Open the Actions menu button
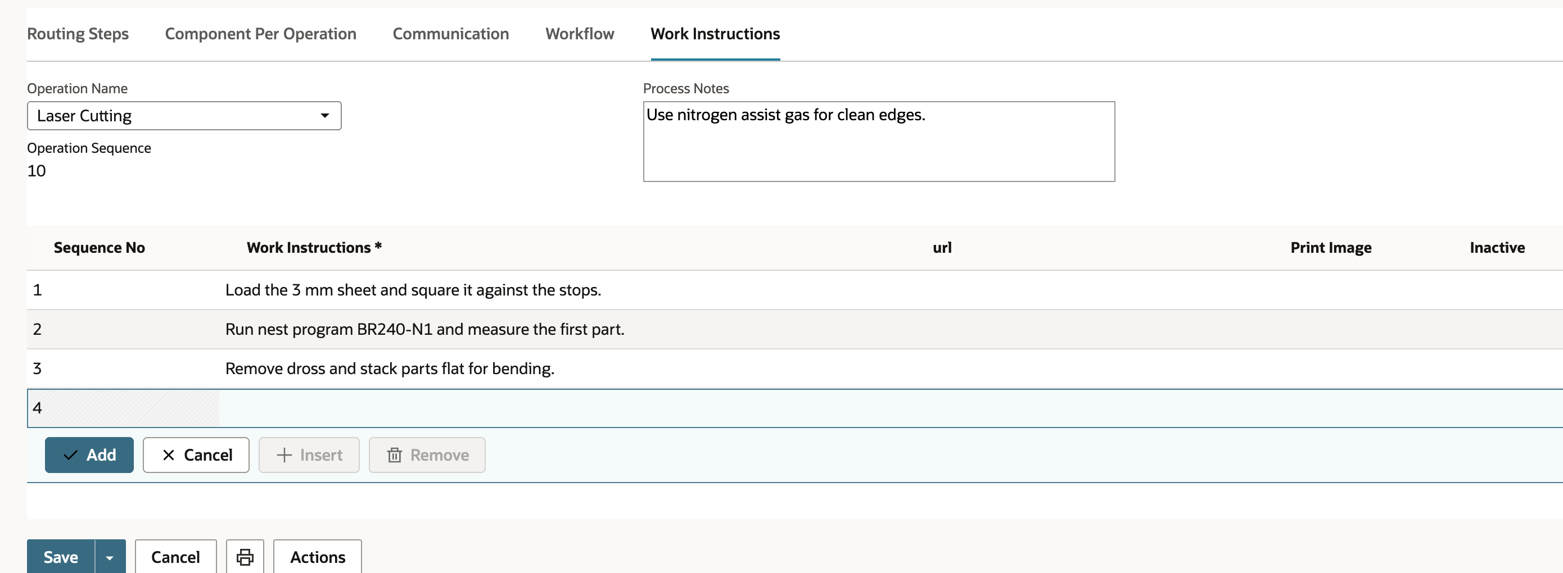Screen dimensions: 1563x573 coord(317,557)
